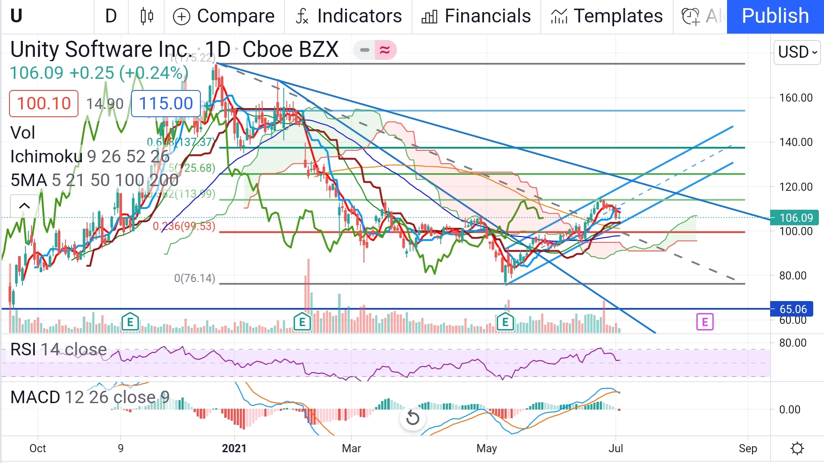The height and width of the screenshot is (463, 824).
Task: Select the 5MA 5 21 50 100 200 legend
Action: [x=94, y=180]
